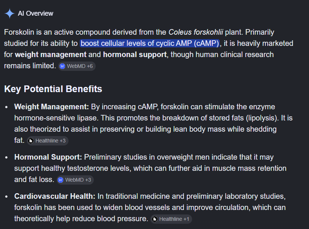Click the bold Hormonal Support: bullet label

click(48, 157)
